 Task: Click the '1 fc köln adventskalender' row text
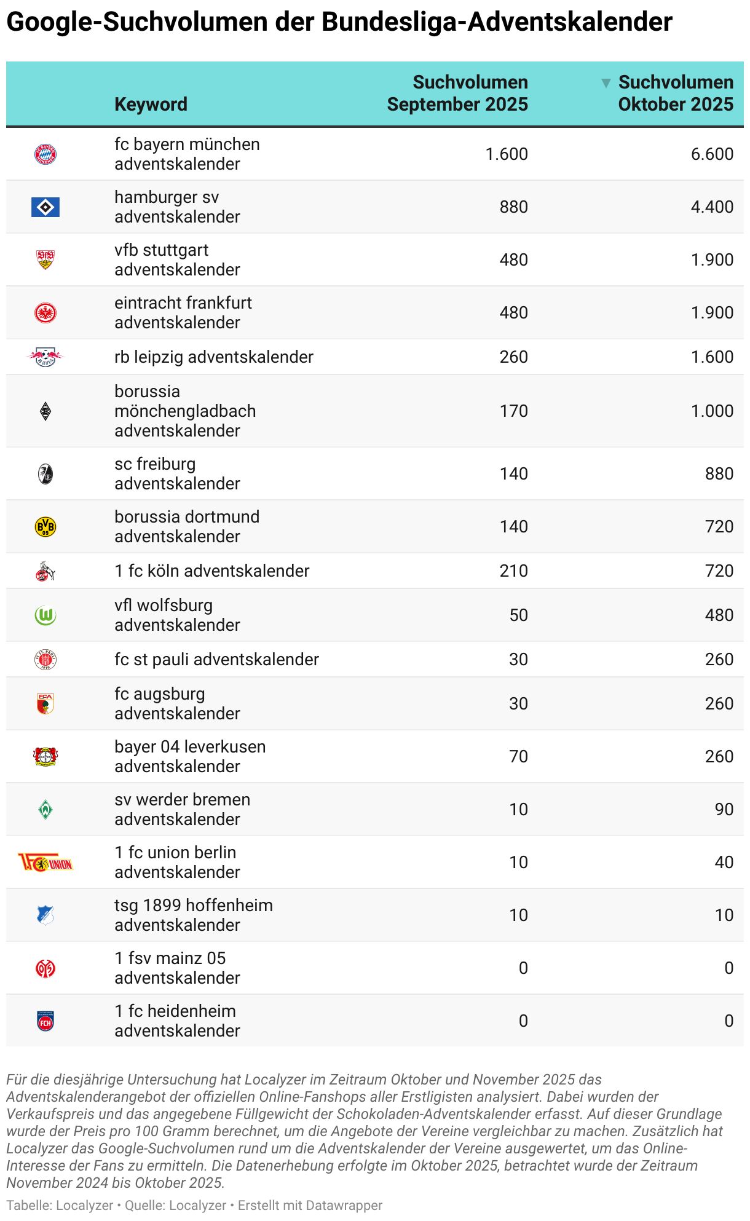pos(211,571)
